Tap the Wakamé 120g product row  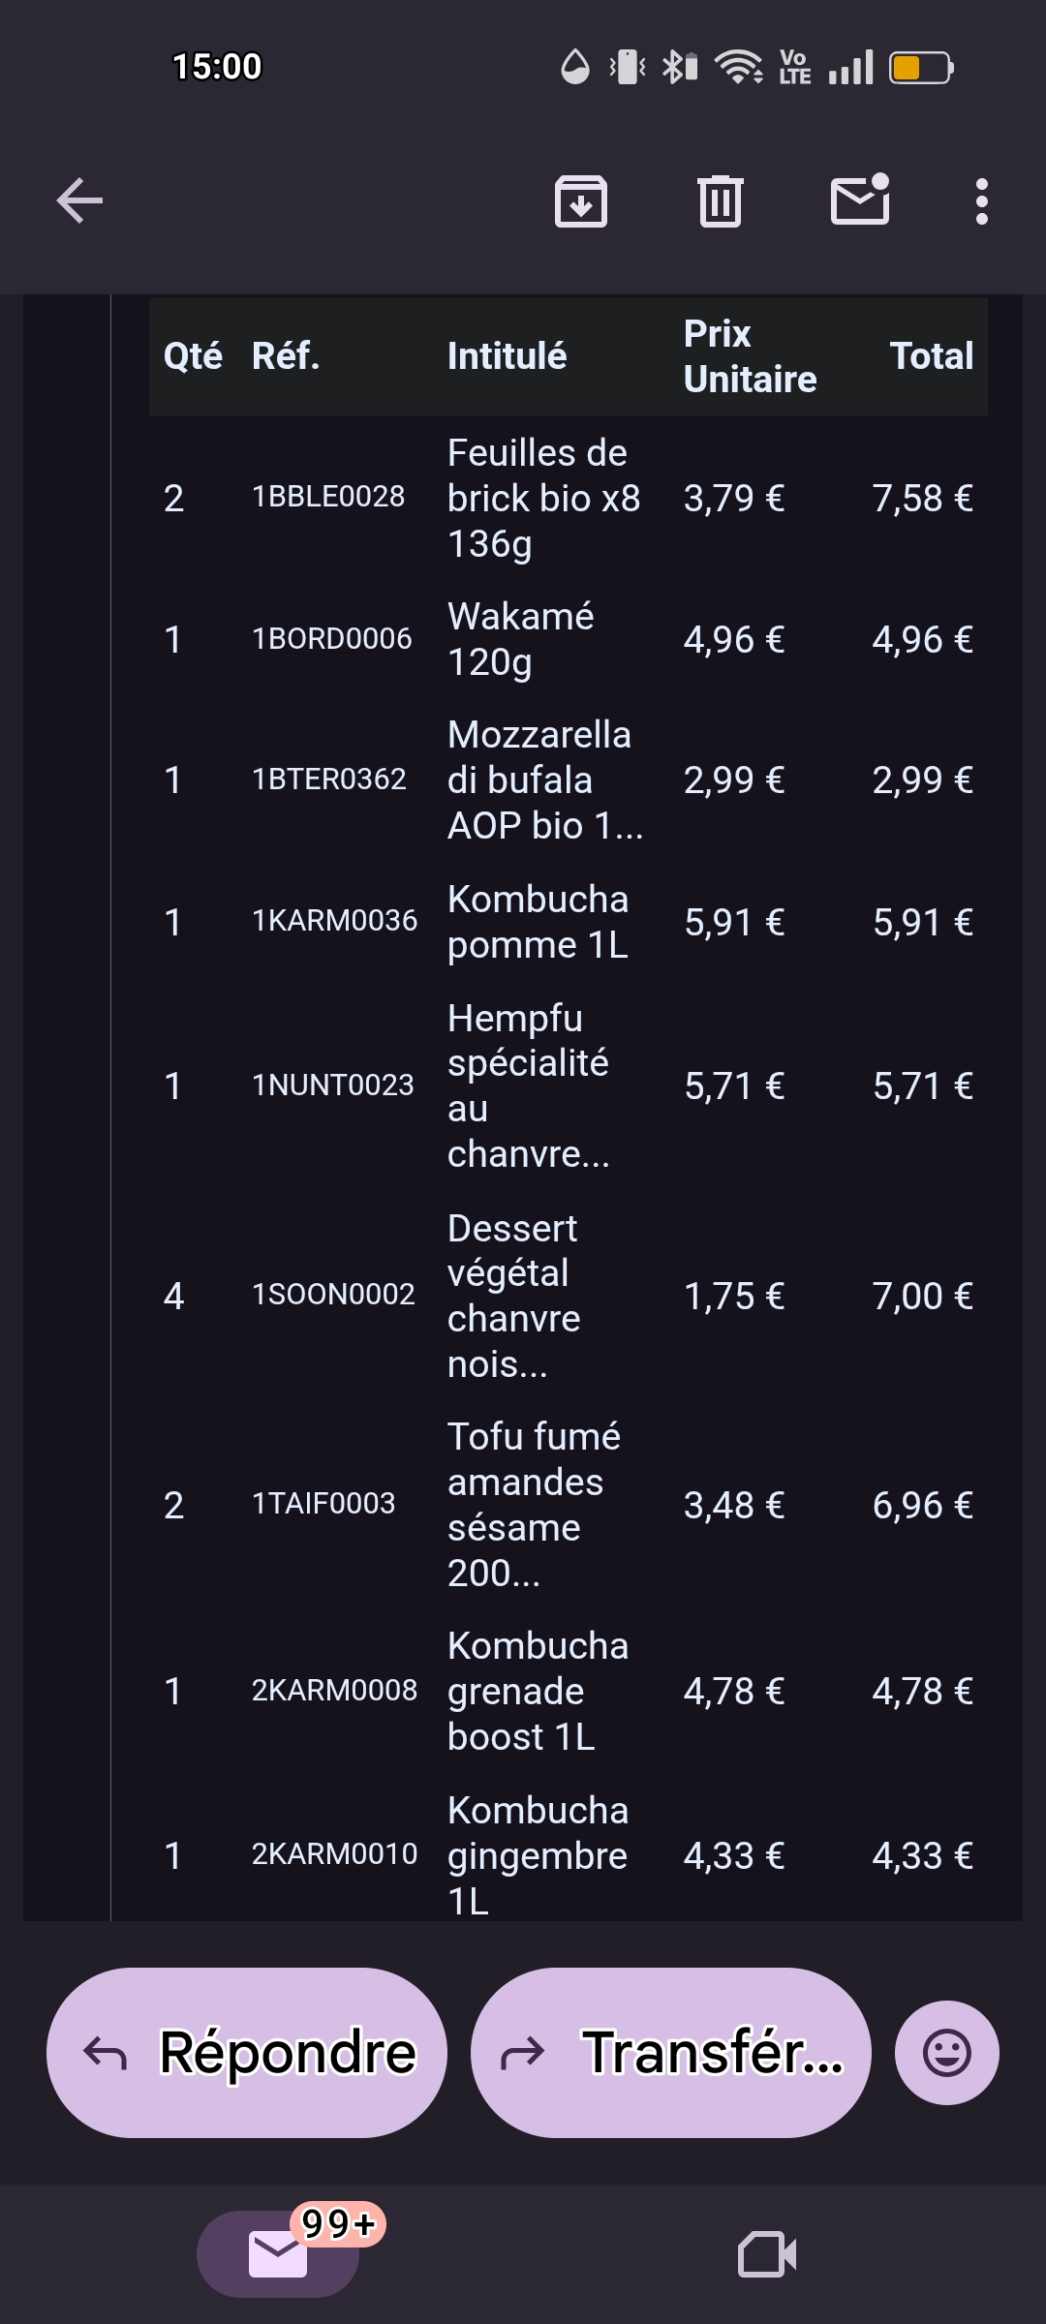521,639
